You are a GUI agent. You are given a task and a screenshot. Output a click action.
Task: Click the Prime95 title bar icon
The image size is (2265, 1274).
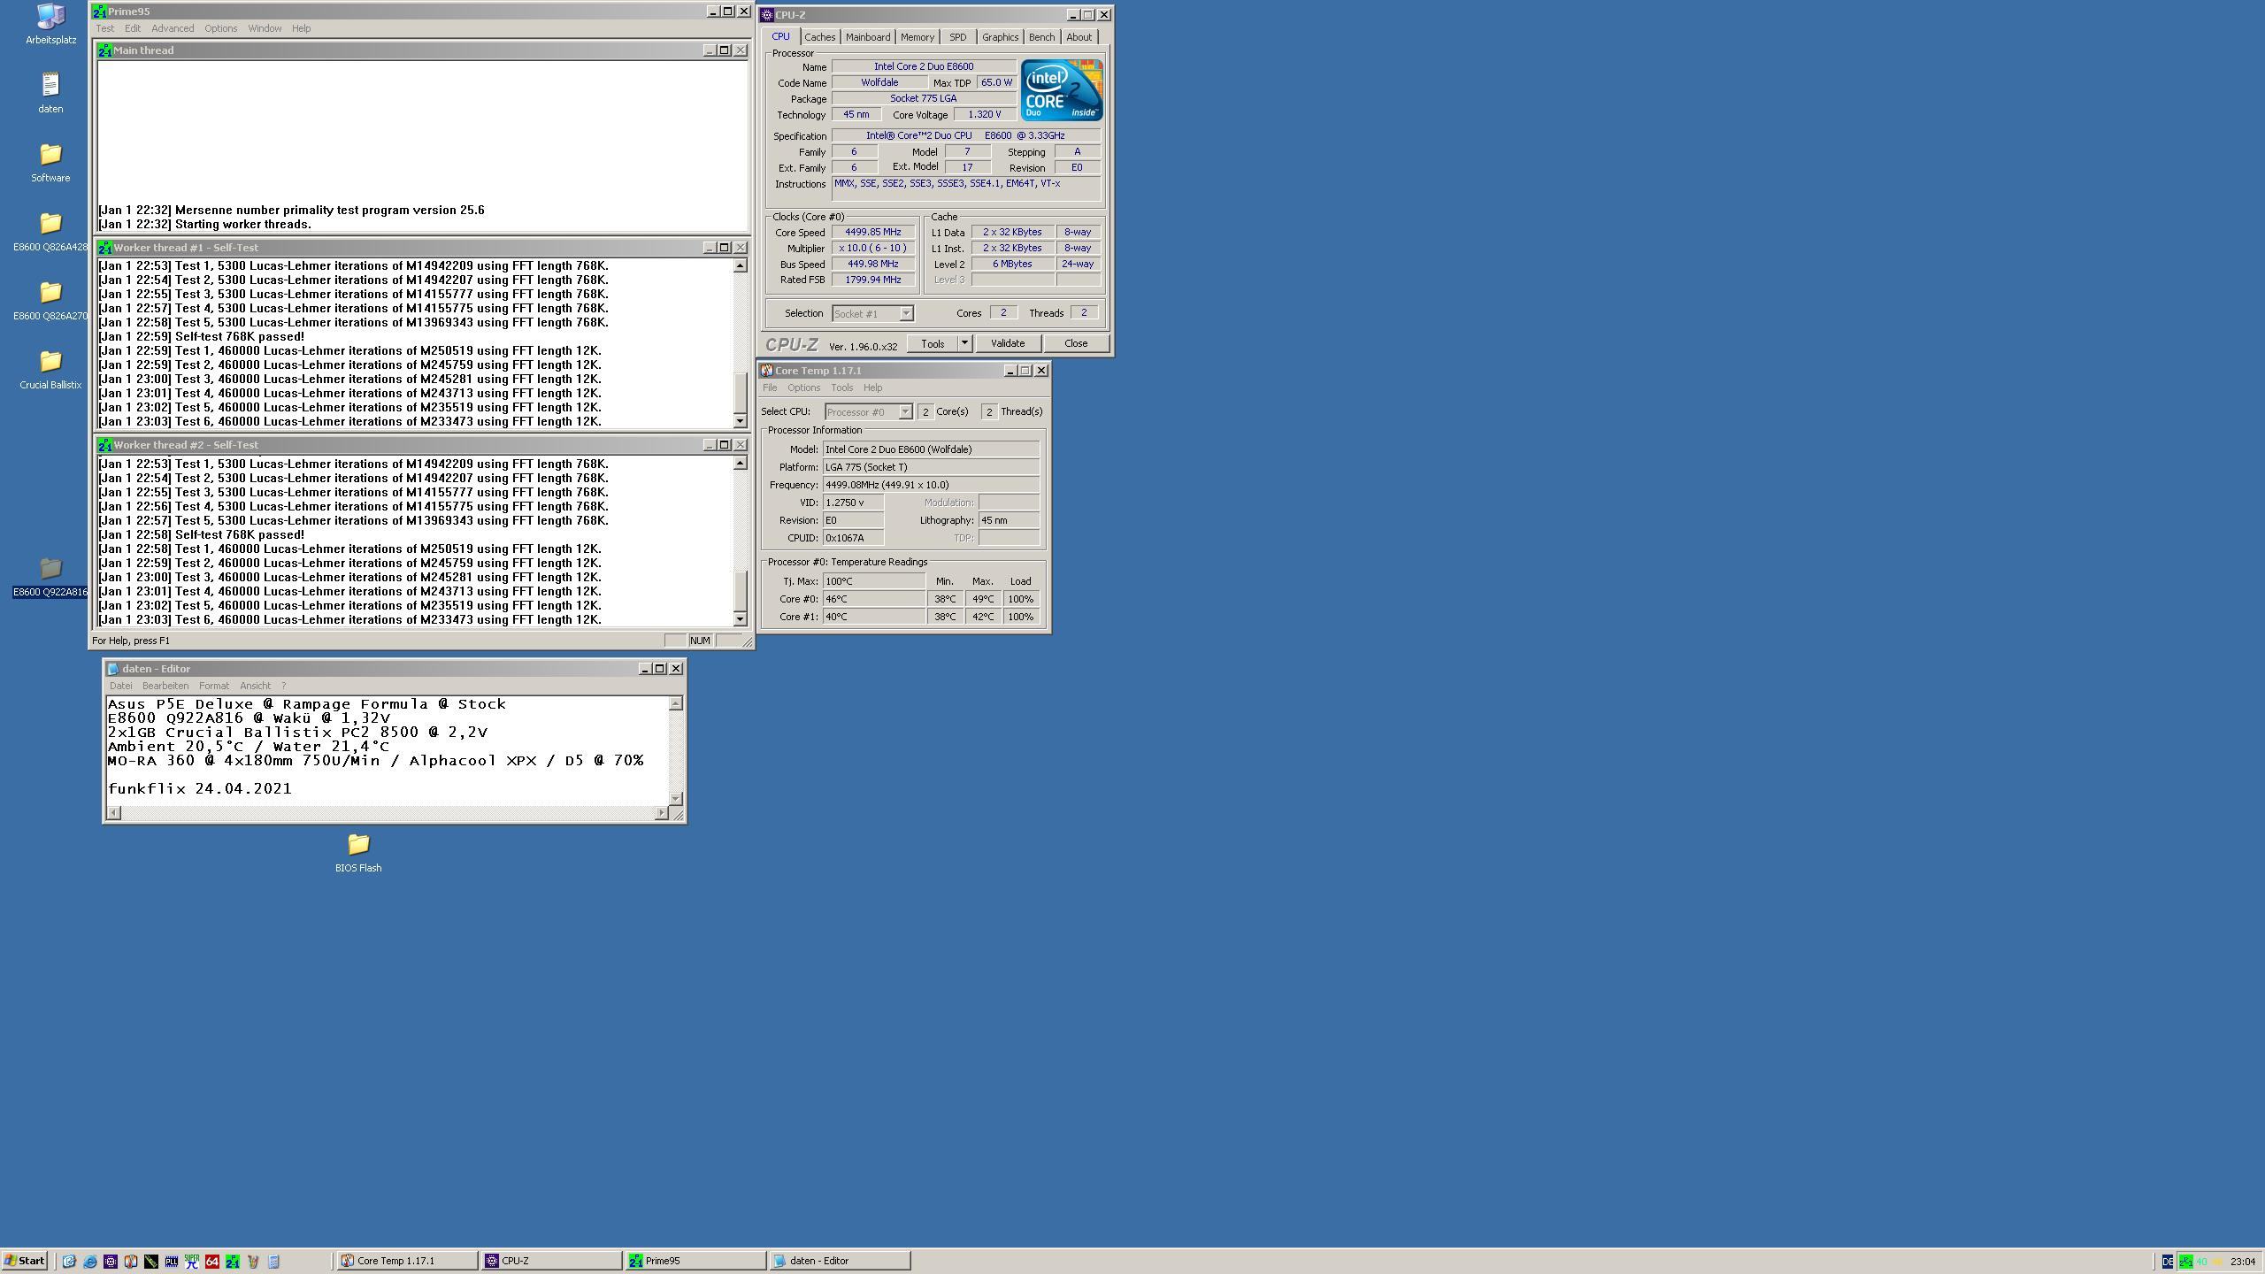pyautogui.click(x=100, y=12)
